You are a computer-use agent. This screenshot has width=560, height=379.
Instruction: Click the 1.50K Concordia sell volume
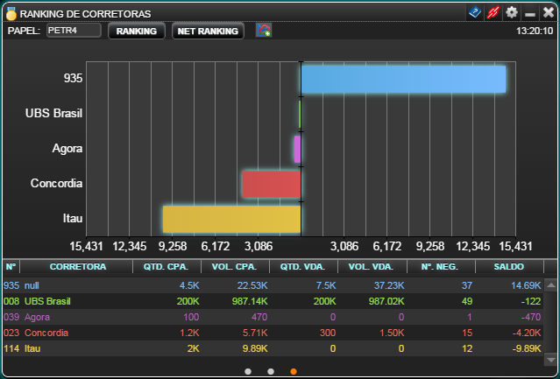[392, 333]
